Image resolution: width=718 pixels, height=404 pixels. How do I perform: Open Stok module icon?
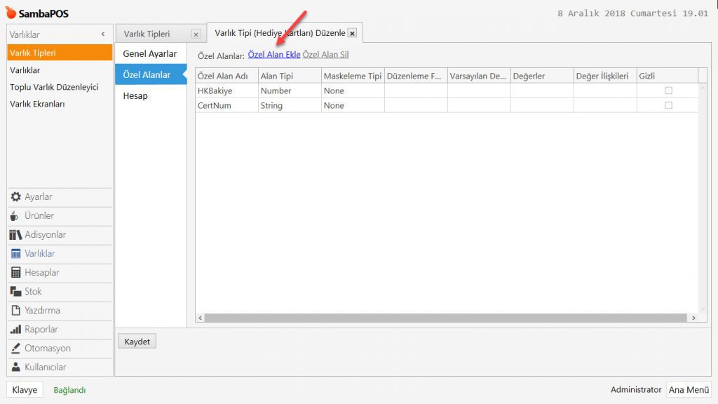click(x=15, y=292)
